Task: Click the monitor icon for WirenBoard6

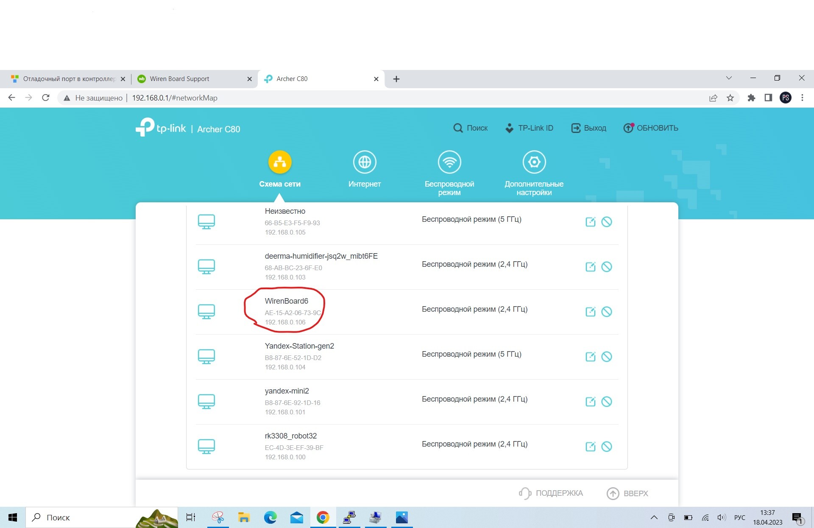Action: (206, 312)
